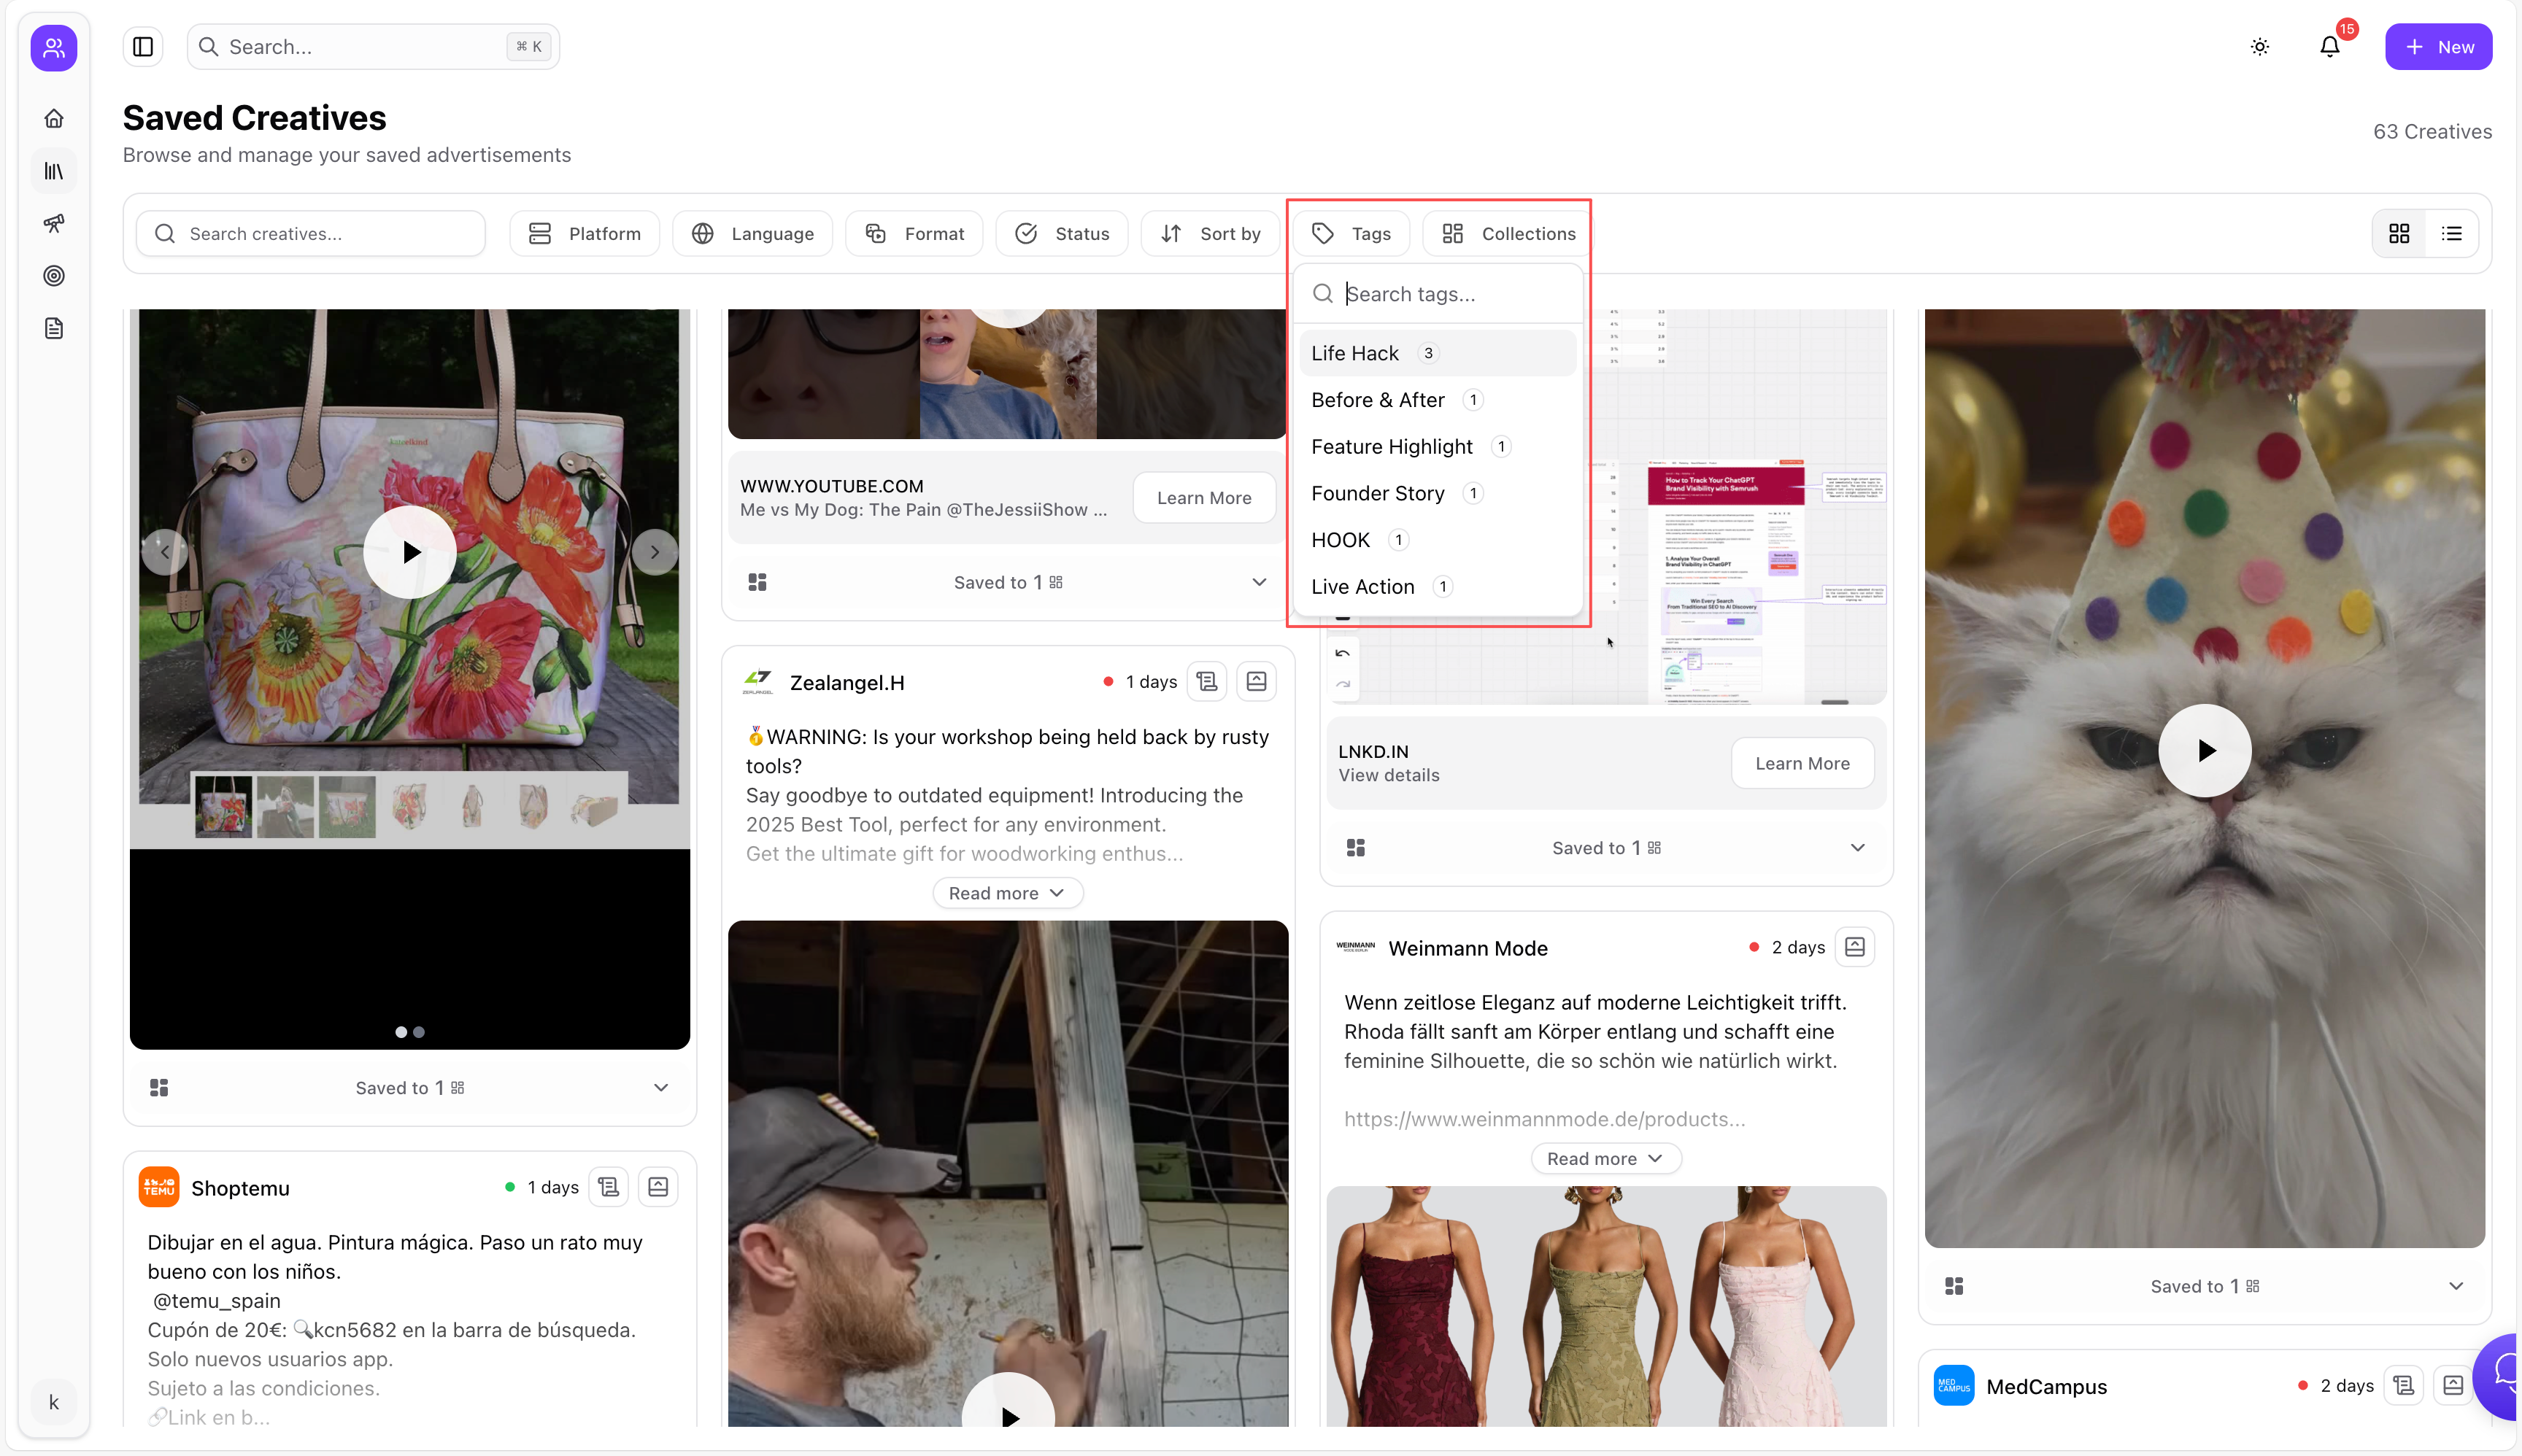Open the document icon in sidebar

(54, 328)
